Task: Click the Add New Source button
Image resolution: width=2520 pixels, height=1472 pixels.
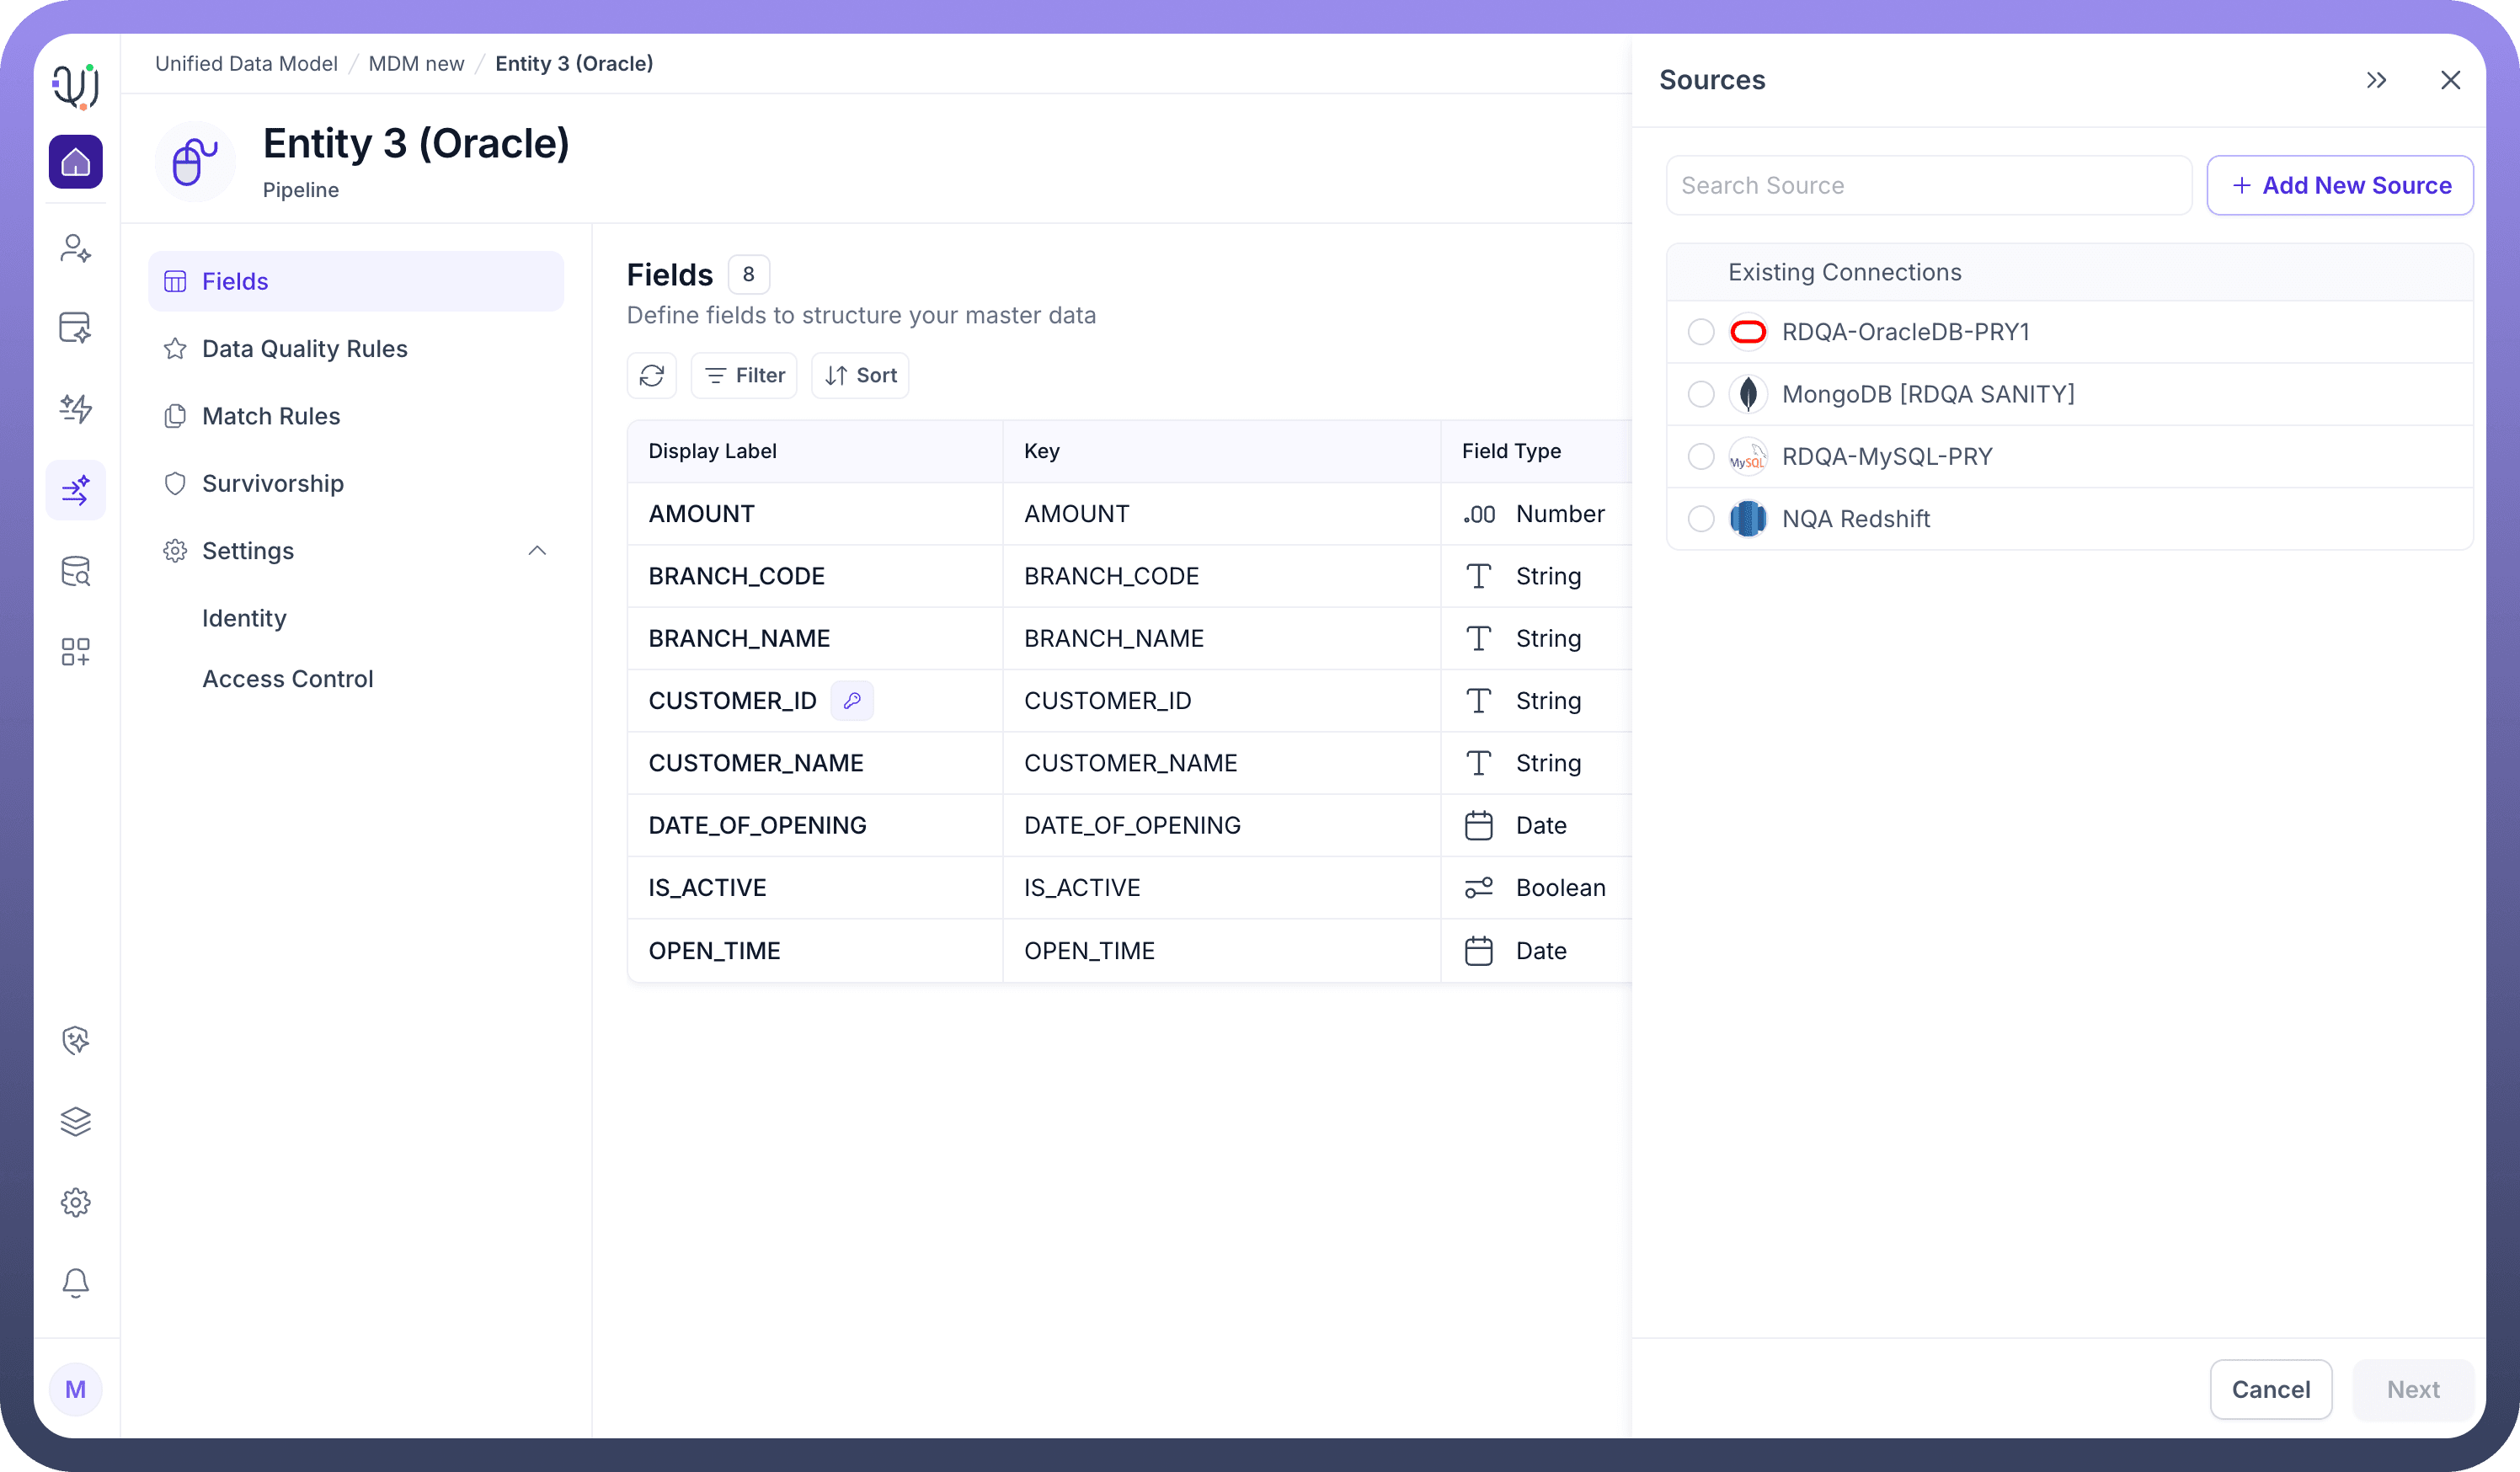Action: point(2339,185)
